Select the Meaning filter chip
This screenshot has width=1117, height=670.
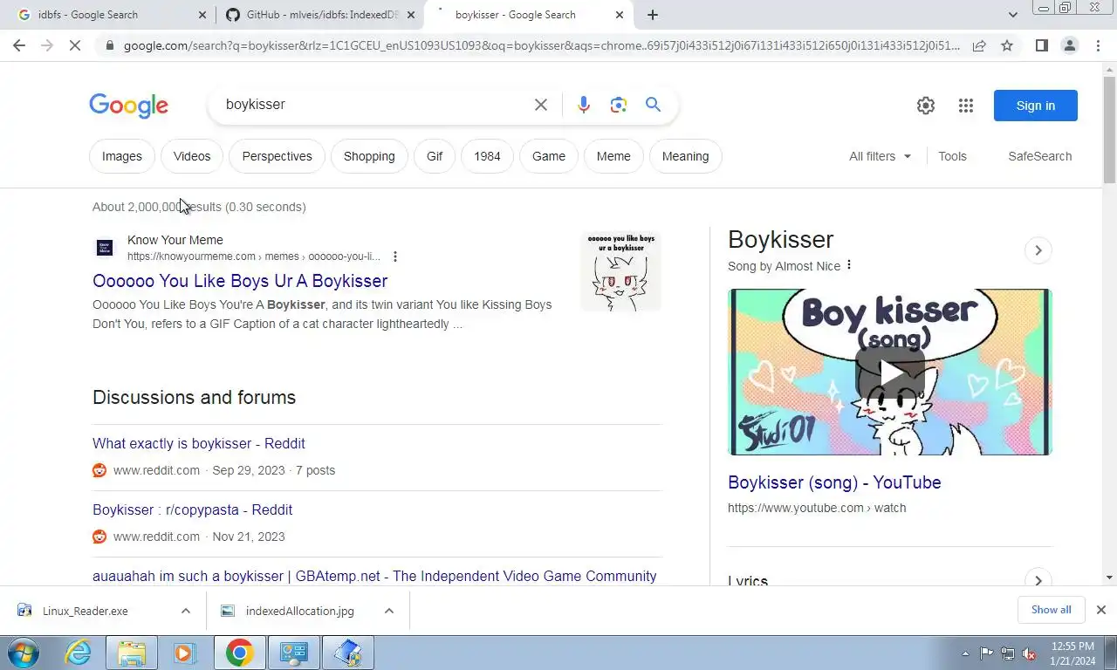[685, 156]
